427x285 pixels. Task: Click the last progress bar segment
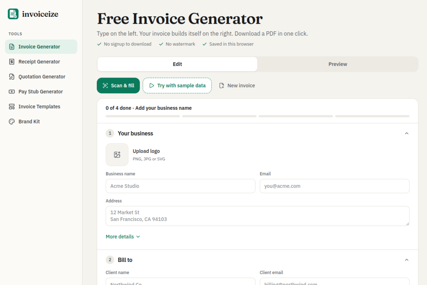372,116
